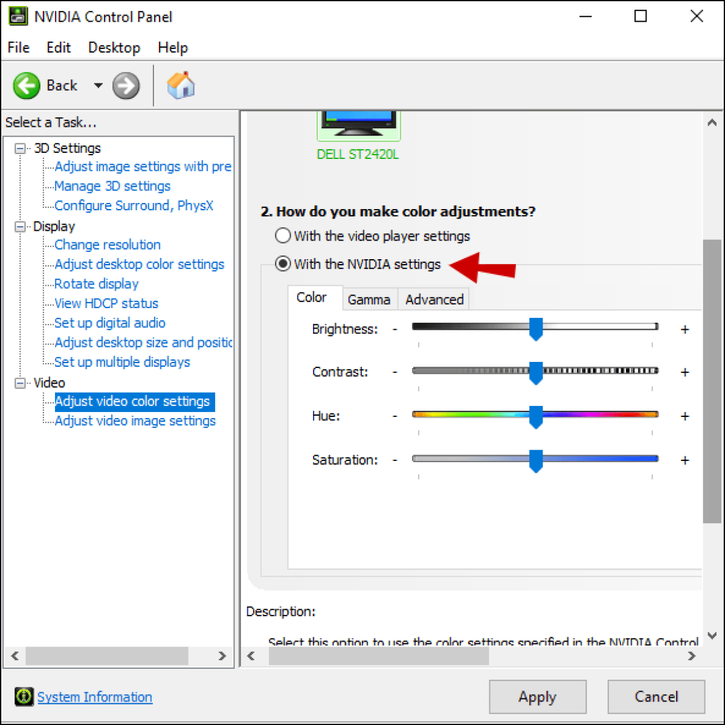725x725 pixels.
Task: Open the Back button history dropdown
Action: 97,85
